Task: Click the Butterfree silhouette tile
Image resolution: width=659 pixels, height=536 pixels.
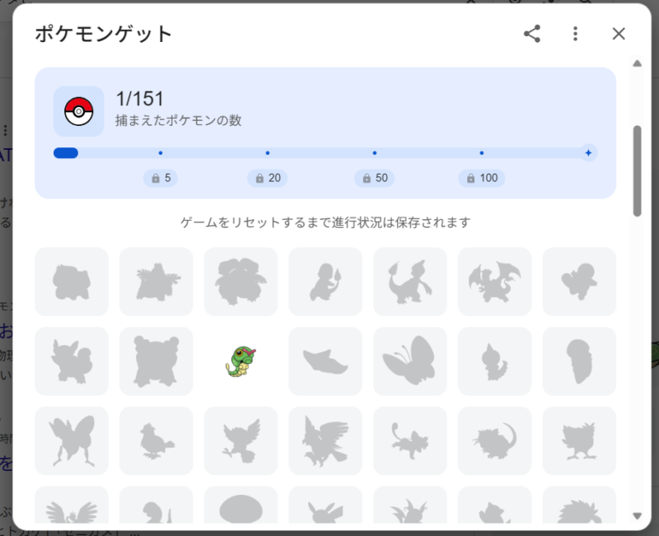Action: 409,361
